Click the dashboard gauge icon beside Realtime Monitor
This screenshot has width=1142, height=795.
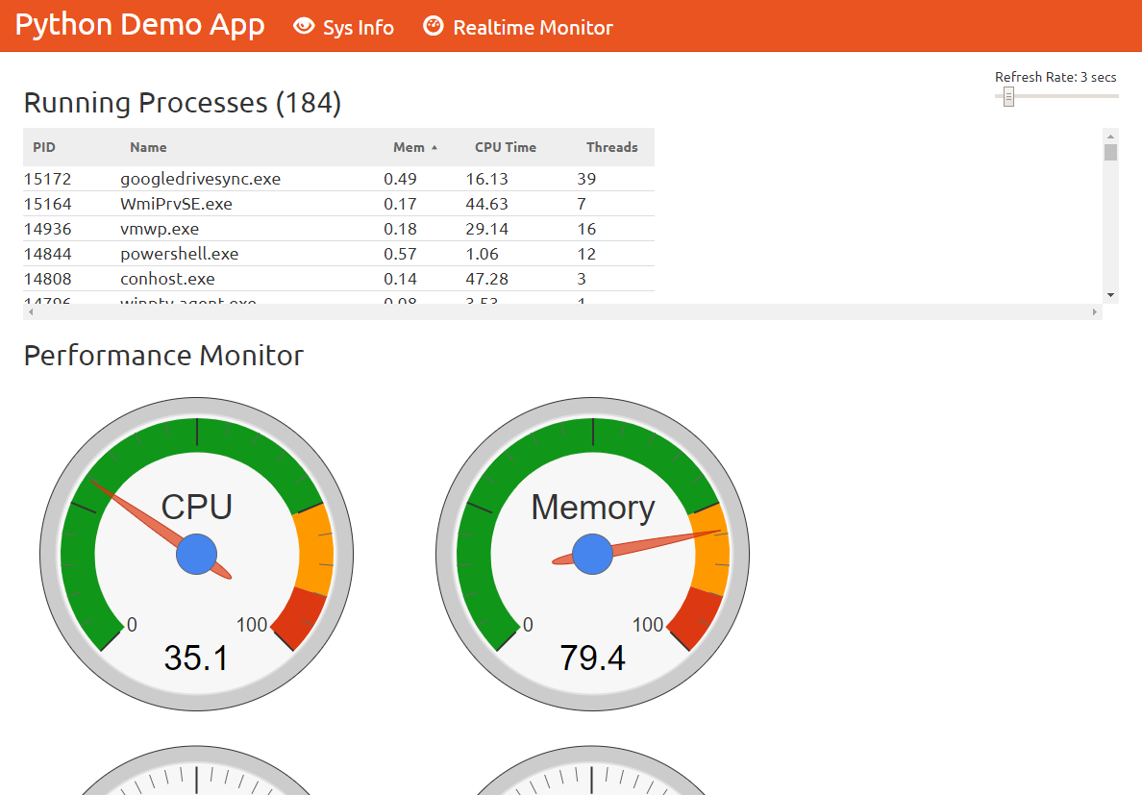pos(434,26)
